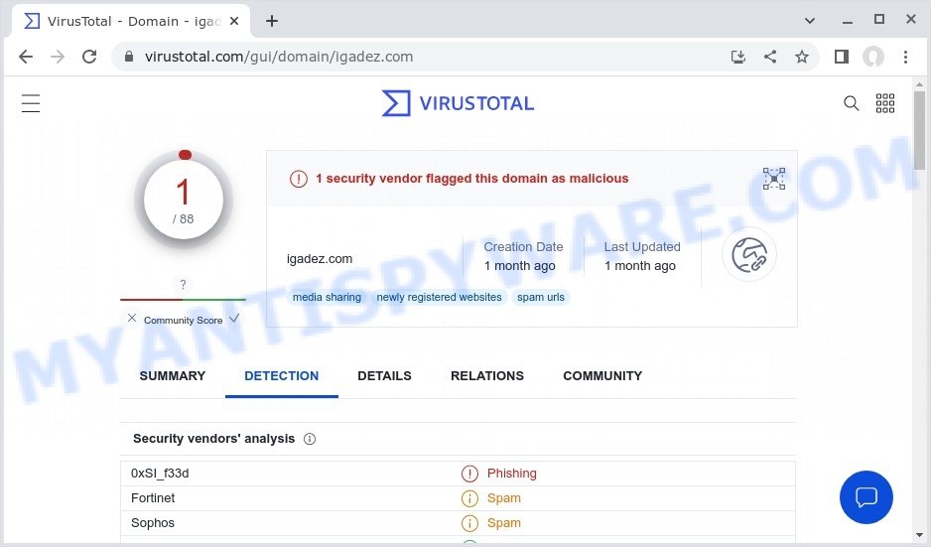
Task: Click the Fortinet vendor name
Action: coord(153,498)
